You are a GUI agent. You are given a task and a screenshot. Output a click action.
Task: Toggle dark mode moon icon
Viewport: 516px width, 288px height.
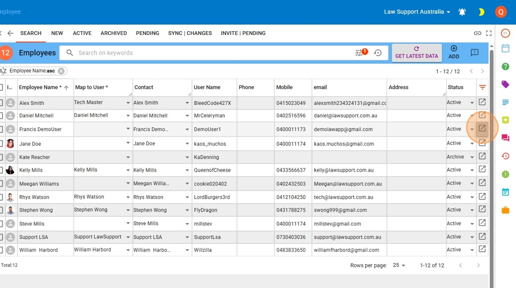click(481, 12)
